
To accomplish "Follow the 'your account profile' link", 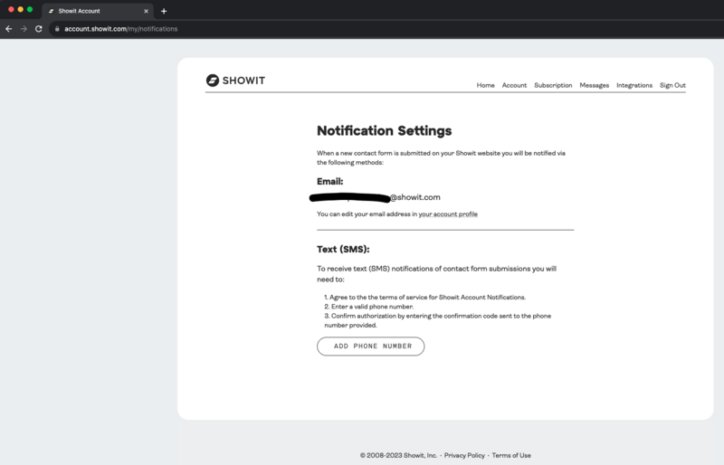I will point(448,214).
